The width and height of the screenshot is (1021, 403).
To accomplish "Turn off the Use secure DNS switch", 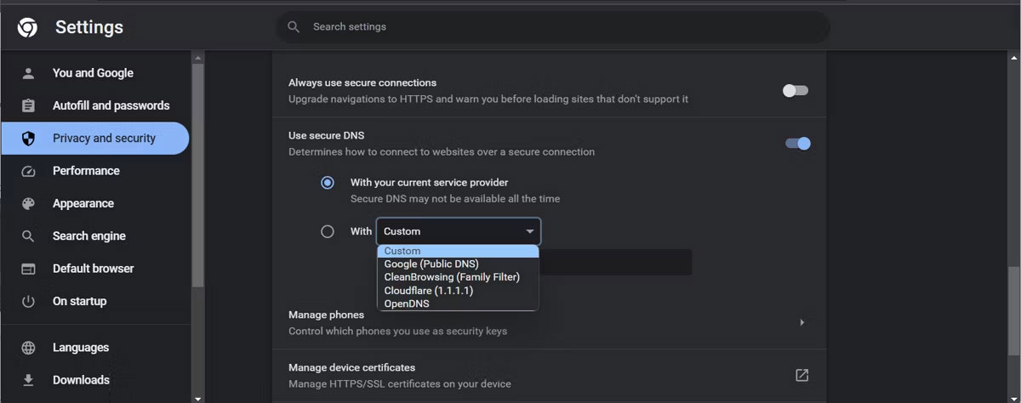I will click(x=798, y=143).
